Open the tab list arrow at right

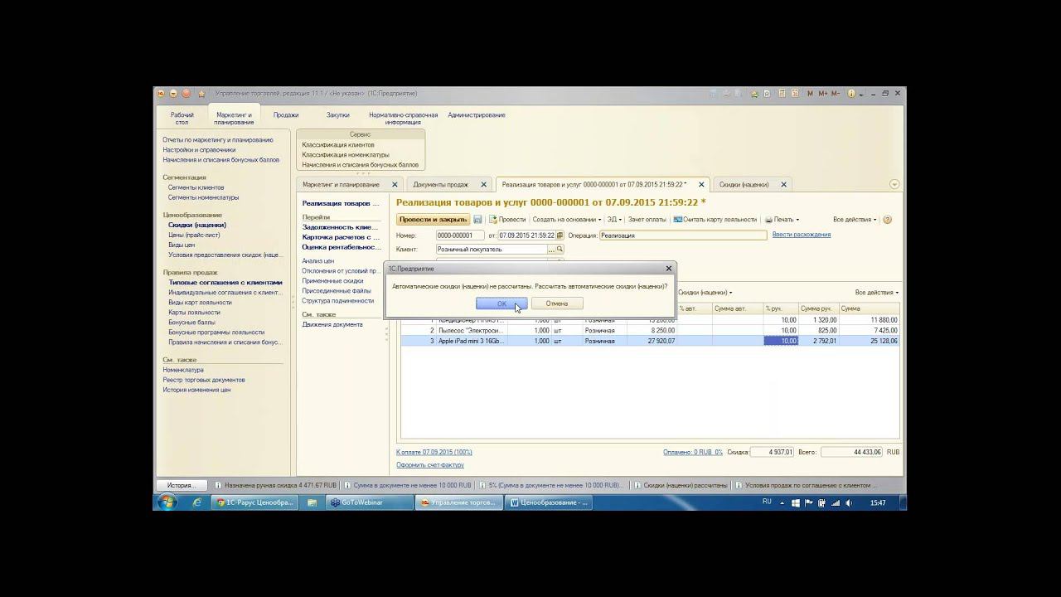tap(894, 184)
